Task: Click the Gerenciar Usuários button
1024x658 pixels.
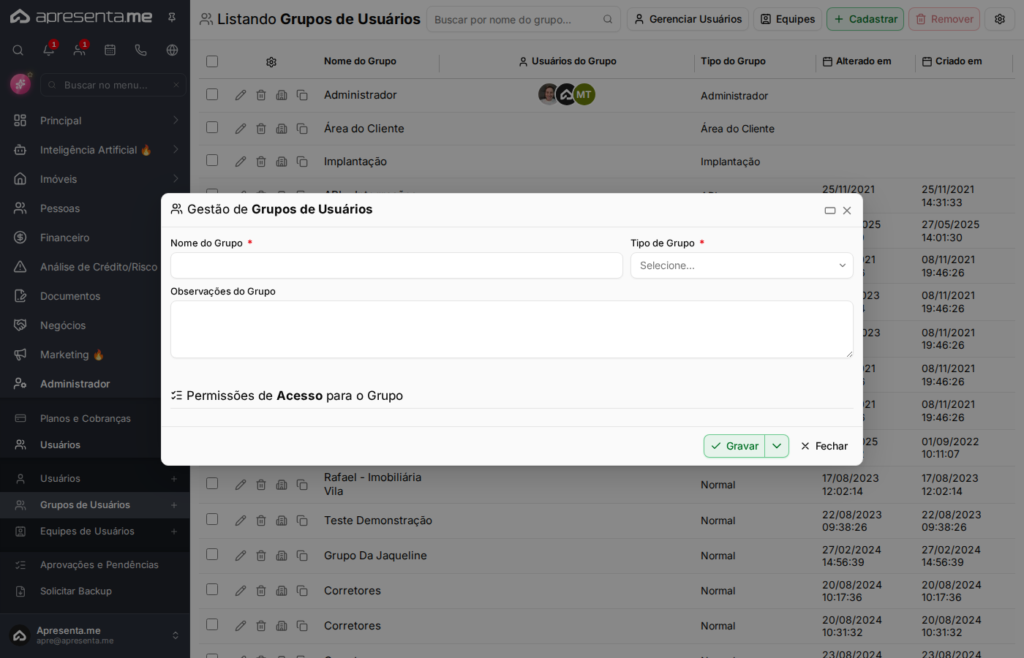Action: [x=688, y=19]
